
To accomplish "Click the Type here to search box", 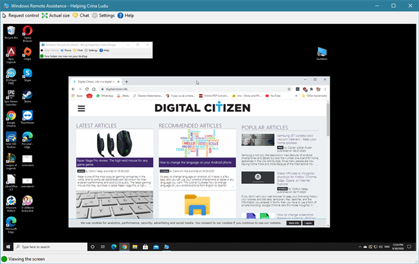I will 50,247.
